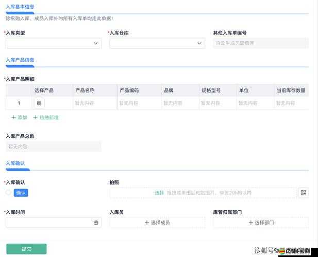Screen dimensions: 318x257
Task: Click the 入库确认 section heading
Action: coord(15,163)
